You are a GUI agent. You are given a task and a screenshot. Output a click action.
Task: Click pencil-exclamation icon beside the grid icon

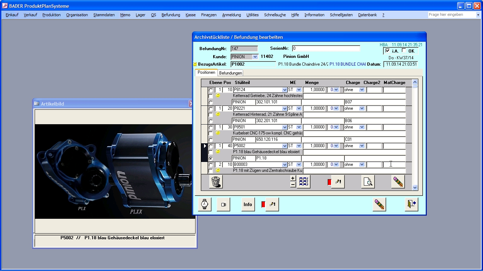[338, 182]
